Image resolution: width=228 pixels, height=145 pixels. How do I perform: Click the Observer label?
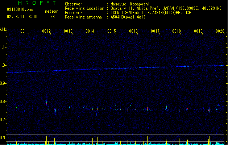[74, 4]
